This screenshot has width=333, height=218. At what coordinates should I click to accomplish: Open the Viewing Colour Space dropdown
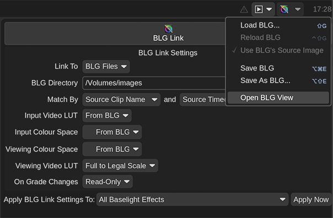(112, 149)
